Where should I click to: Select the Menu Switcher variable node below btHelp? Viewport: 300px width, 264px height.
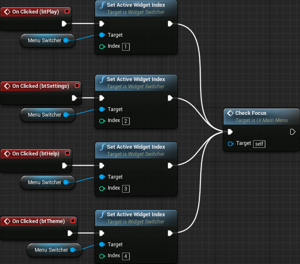pyautogui.click(x=48, y=182)
